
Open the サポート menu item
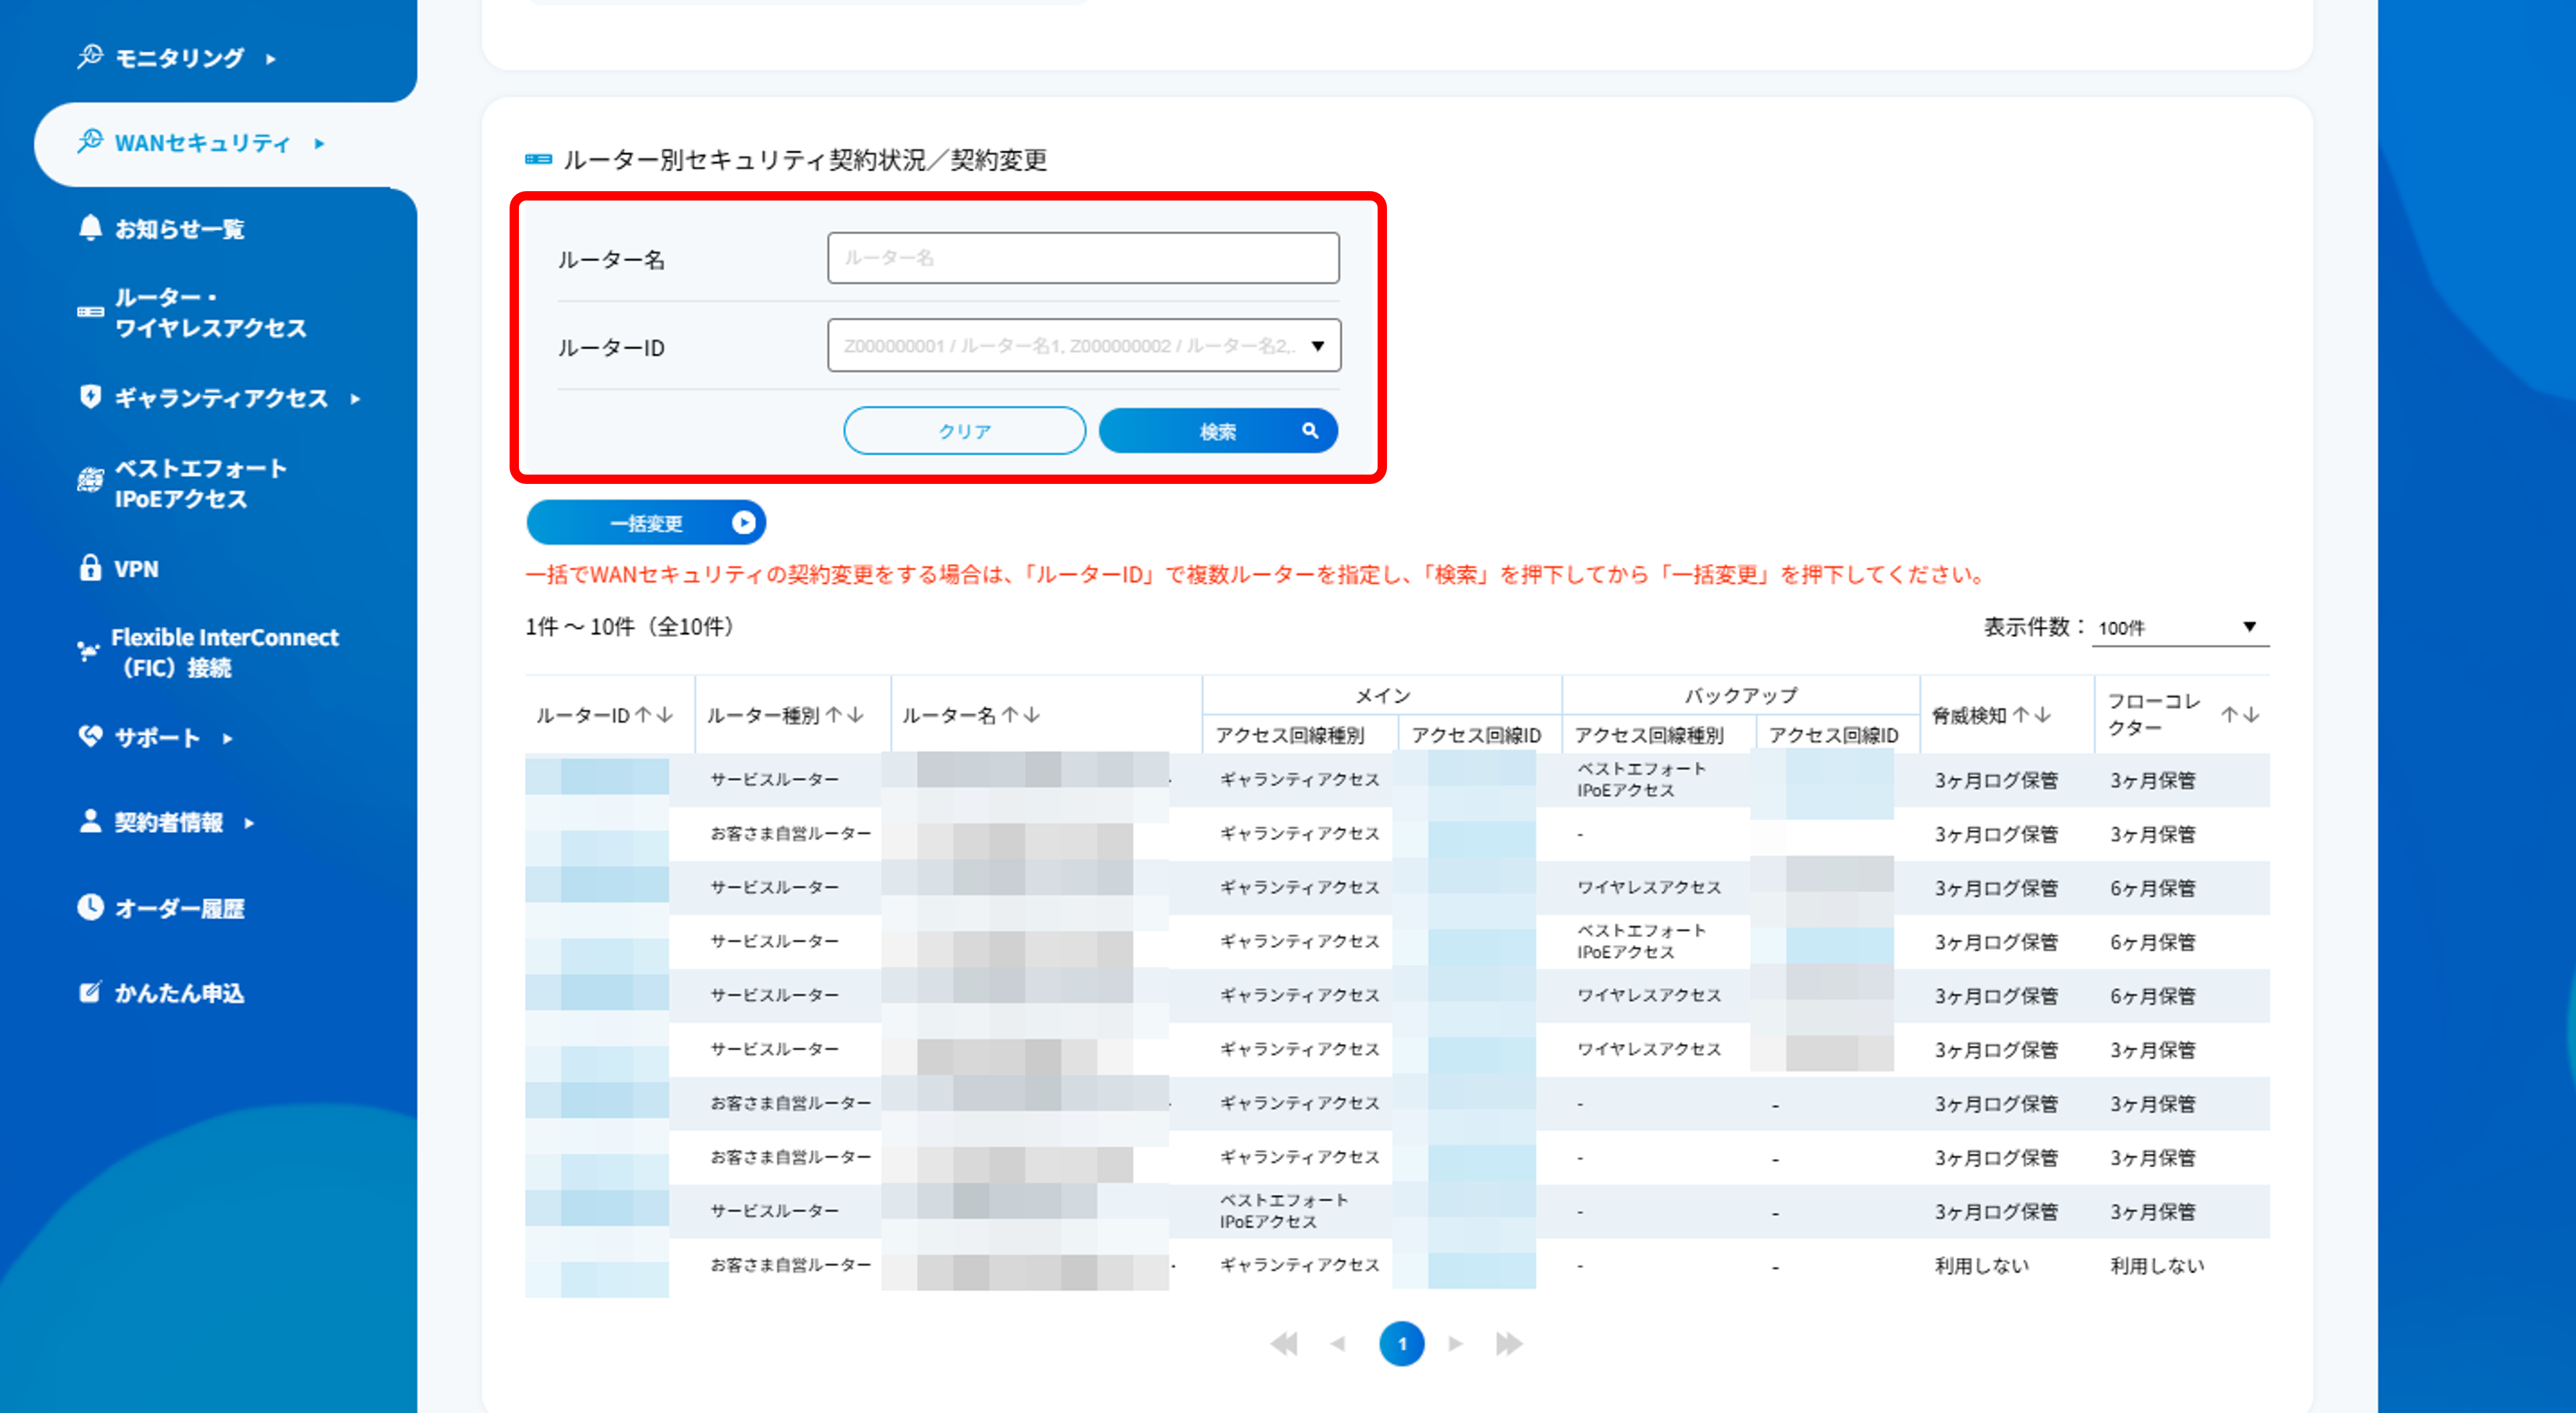[x=156, y=737]
